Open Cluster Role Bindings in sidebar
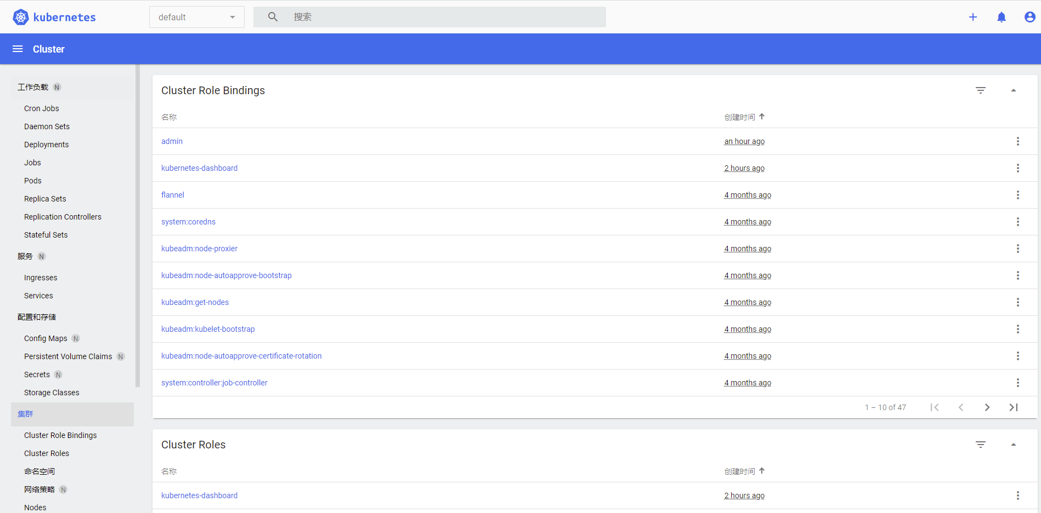The width and height of the screenshot is (1041, 513). pos(60,435)
